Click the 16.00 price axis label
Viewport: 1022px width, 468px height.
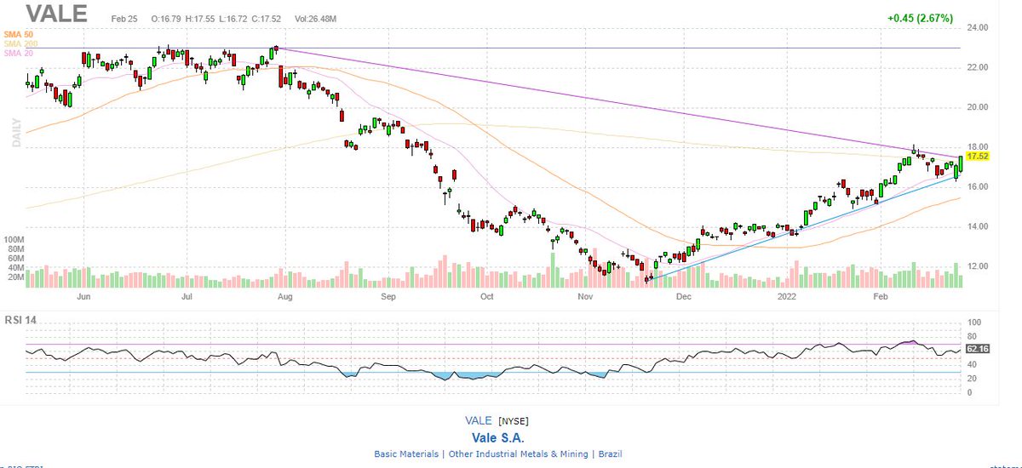click(x=979, y=187)
